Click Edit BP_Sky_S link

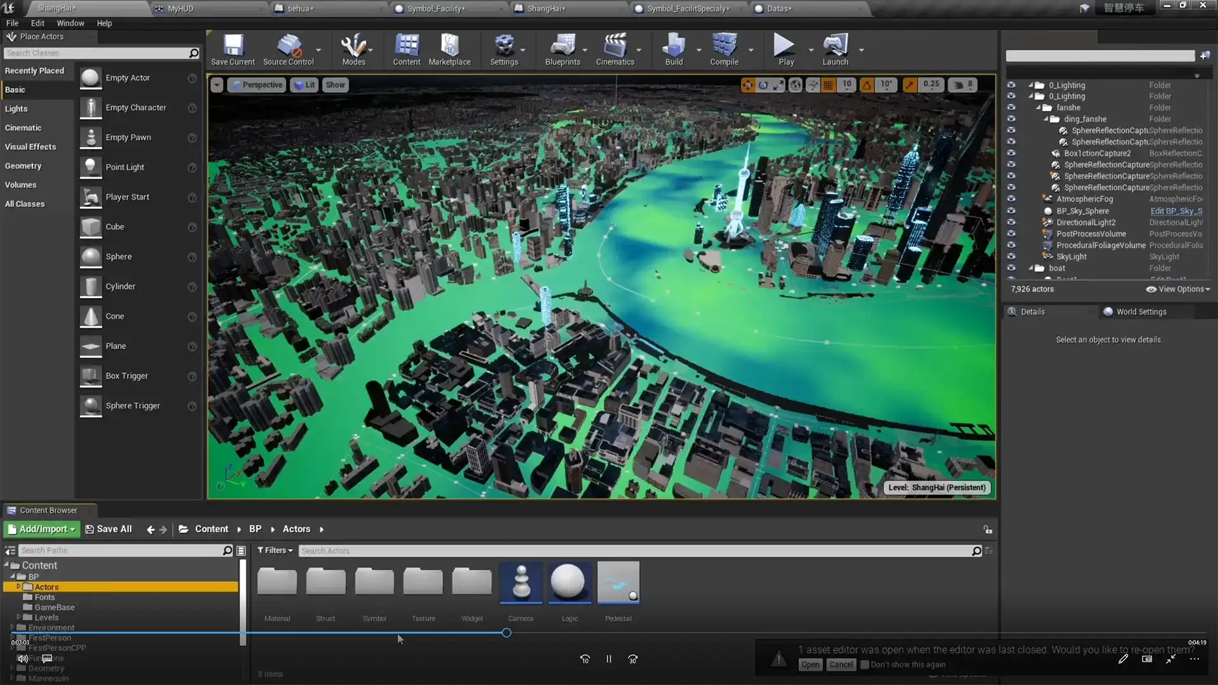coord(1175,211)
